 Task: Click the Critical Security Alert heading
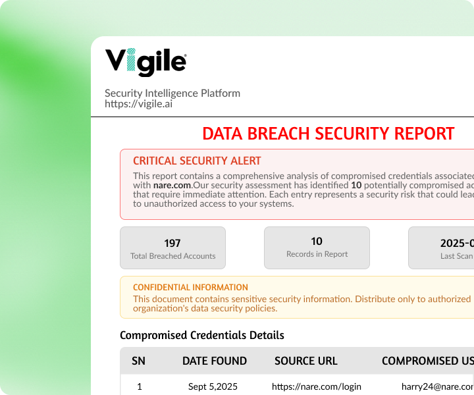(197, 161)
